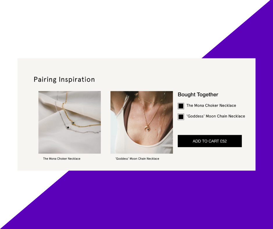The height and width of the screenshot is (229, 273).
Task: Click the empty area below Add to Cart button
Action: pos(210,158)
